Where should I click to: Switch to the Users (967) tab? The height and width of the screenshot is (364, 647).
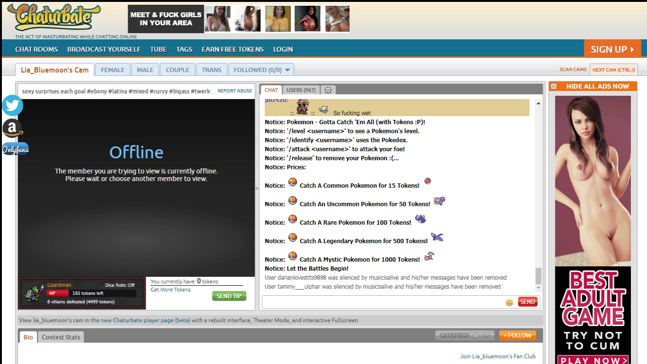click(x=301, y=90)
